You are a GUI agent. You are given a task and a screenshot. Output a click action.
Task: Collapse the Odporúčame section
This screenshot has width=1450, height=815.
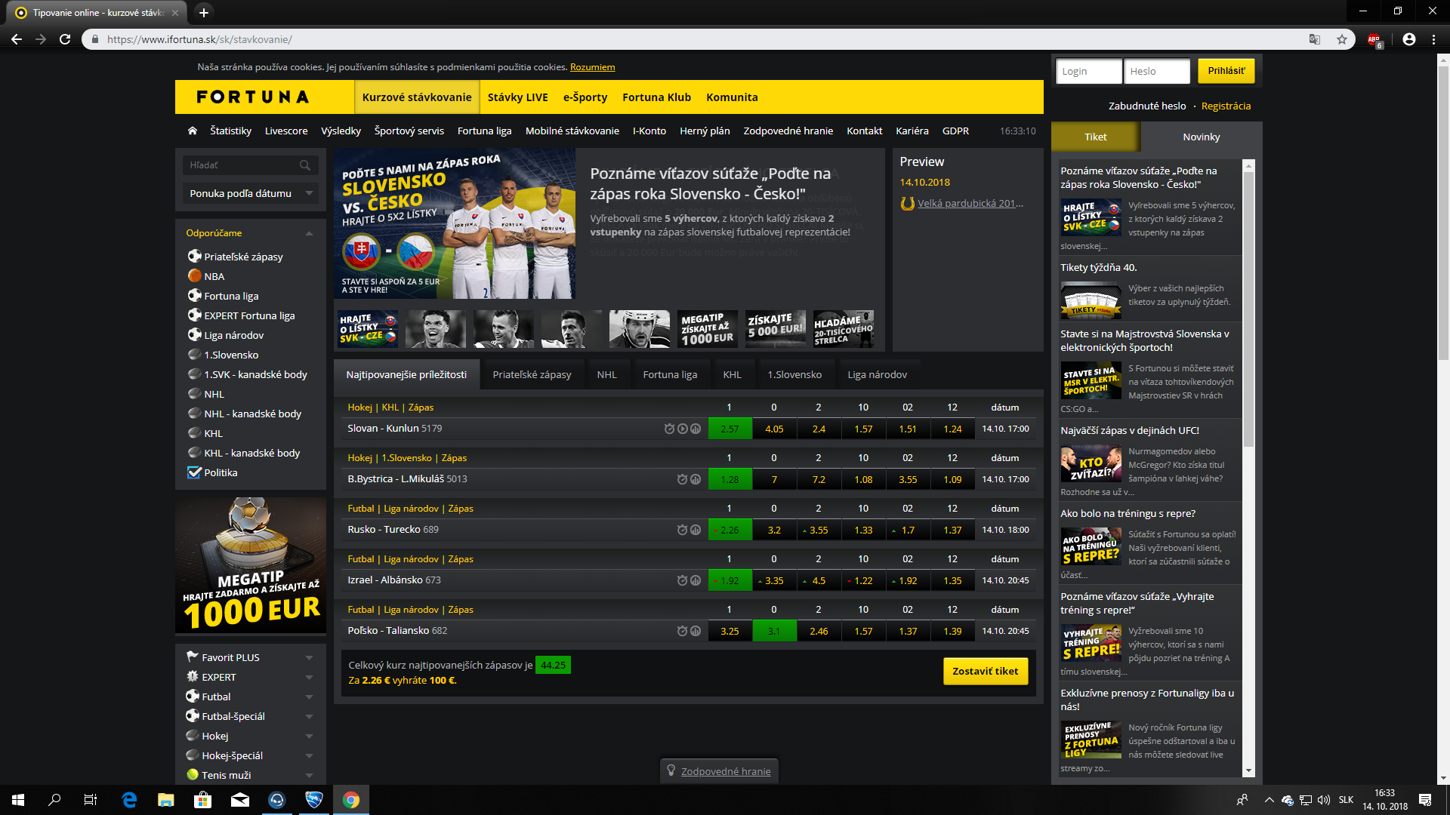click(x=309, y=233)
